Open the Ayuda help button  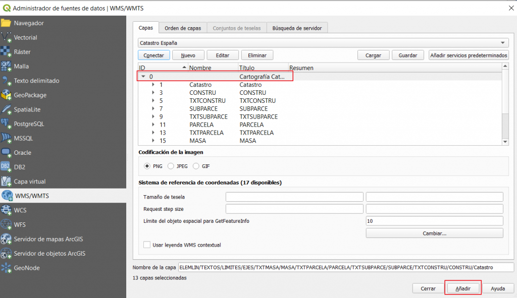coord(498,288)
